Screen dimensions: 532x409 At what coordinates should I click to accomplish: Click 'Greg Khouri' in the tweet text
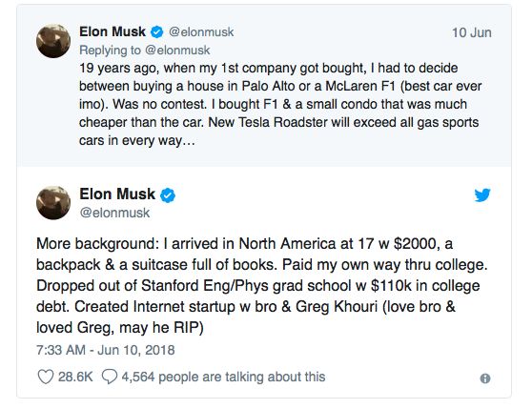coord(337,307)
